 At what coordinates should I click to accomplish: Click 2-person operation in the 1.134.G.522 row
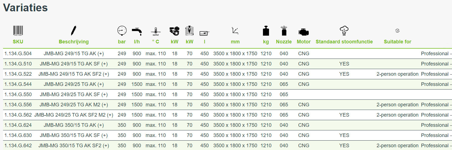(398, 74)
